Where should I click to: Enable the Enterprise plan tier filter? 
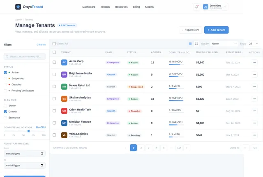pos(5,117)
